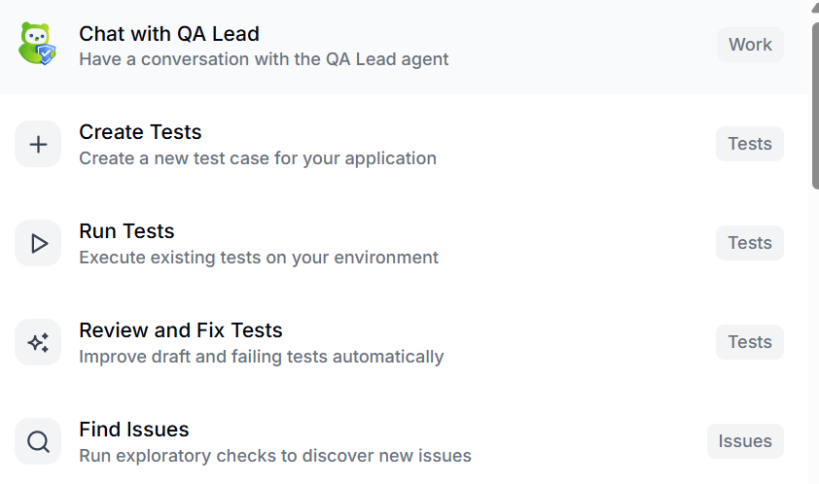The height and width of the screenshot is (484, 819).
Task: Click the plus icon for Create Tests
Action: coord(38,144)
